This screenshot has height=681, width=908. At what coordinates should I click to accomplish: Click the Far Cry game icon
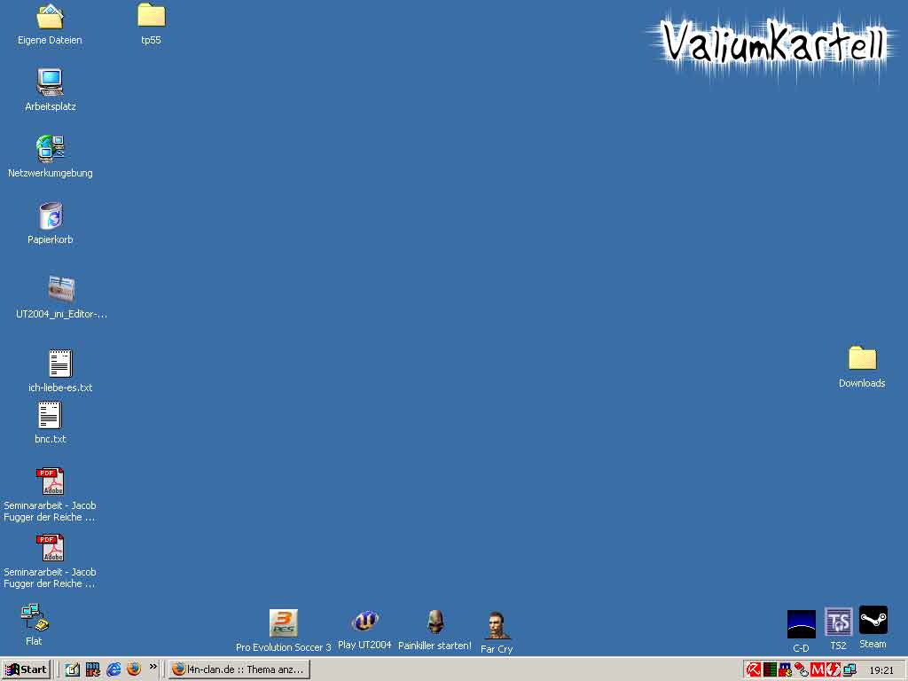[x=497, y=625]
